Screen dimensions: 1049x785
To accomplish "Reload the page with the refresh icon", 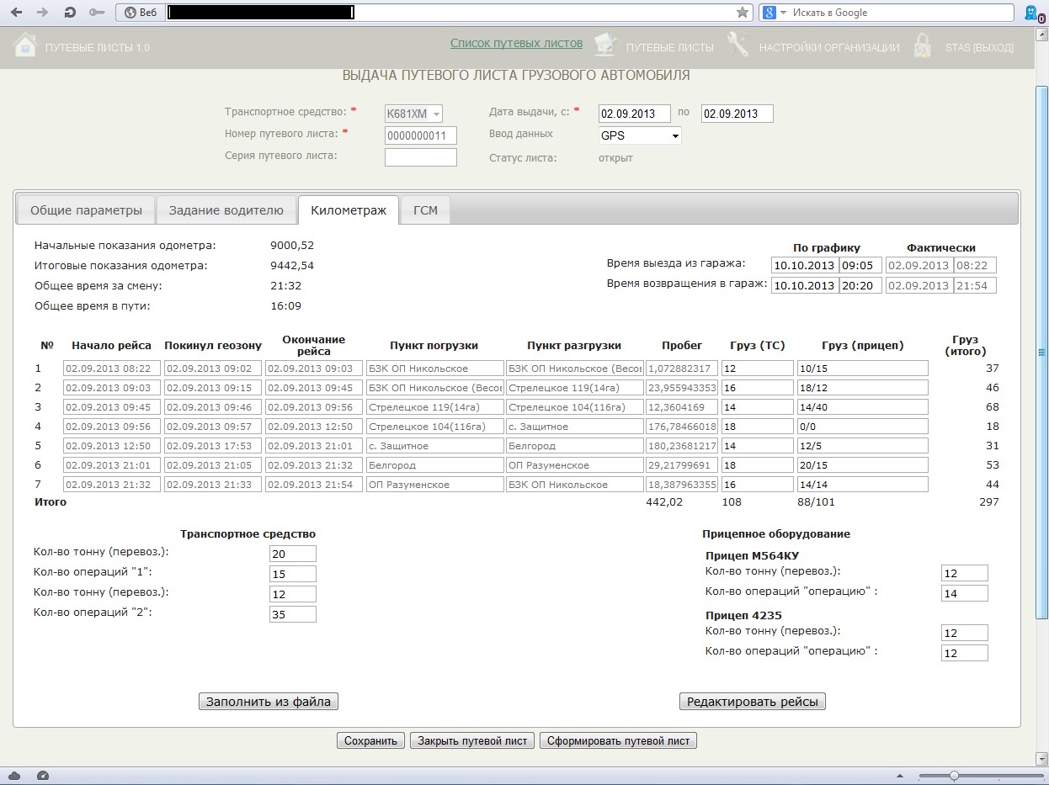I will pos(70,13).
